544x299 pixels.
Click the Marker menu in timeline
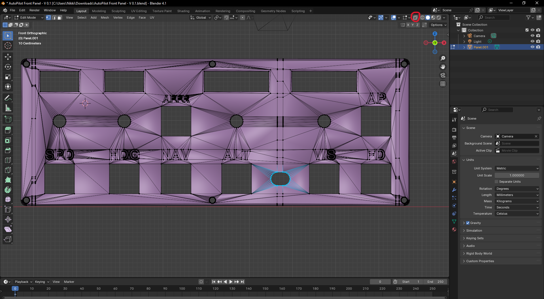(69, 282)
